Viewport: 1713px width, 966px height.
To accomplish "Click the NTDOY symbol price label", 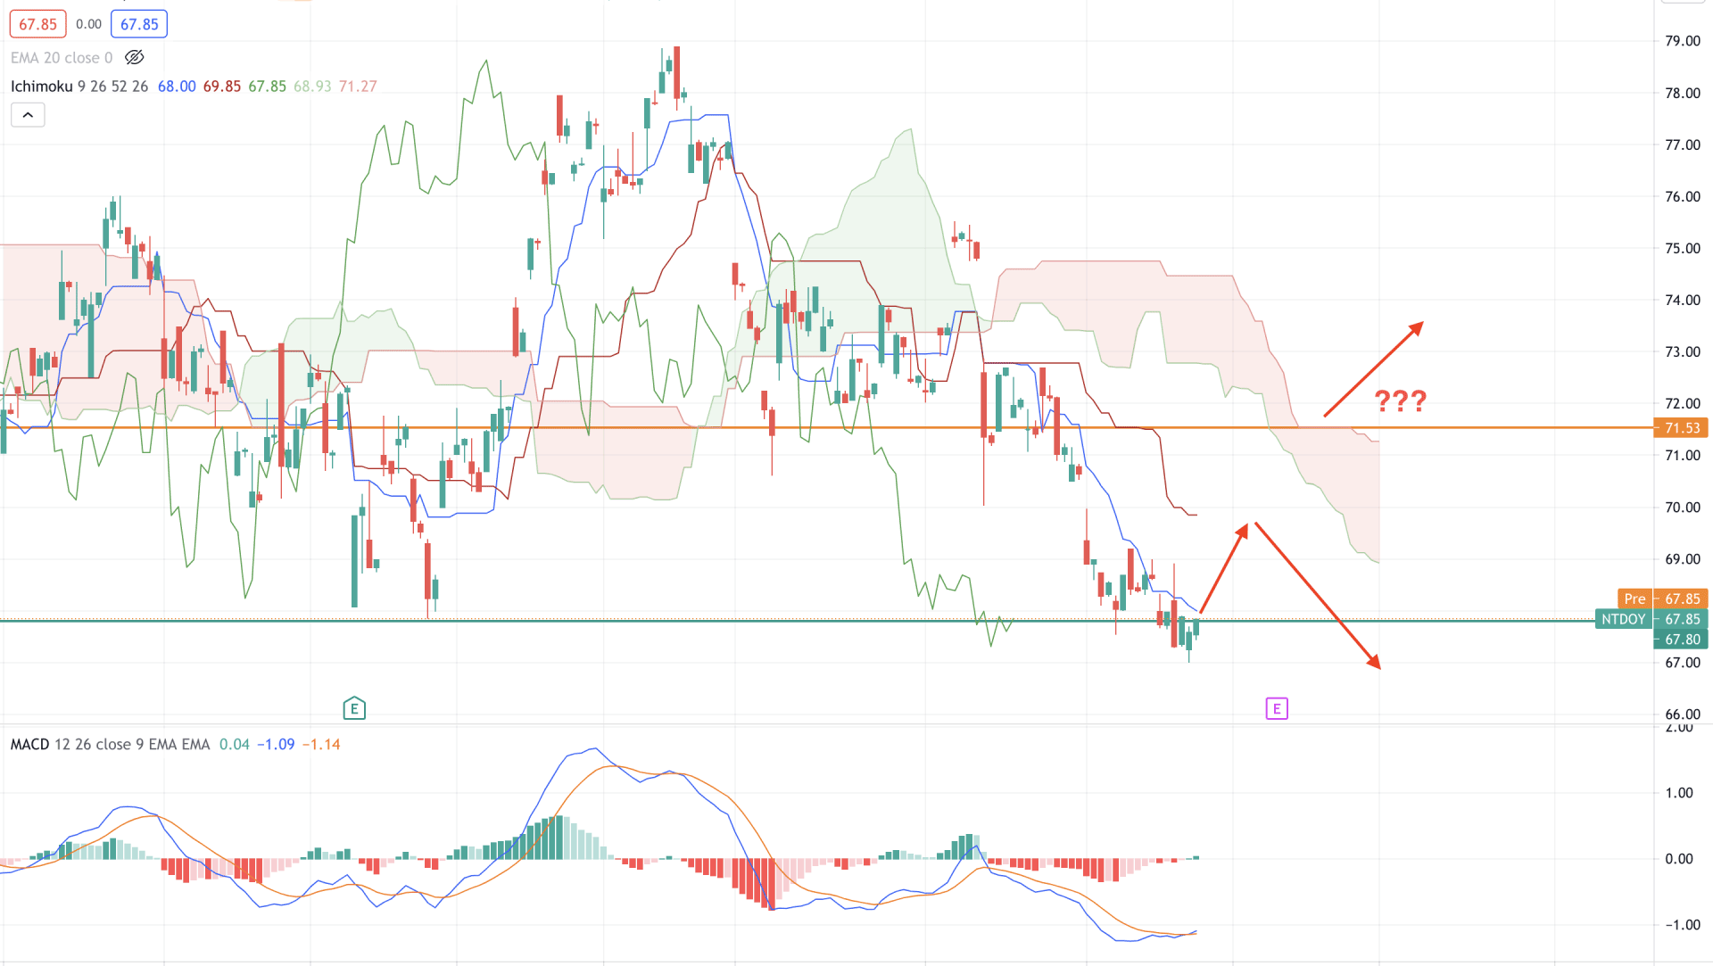I will tap(1623, 619).
